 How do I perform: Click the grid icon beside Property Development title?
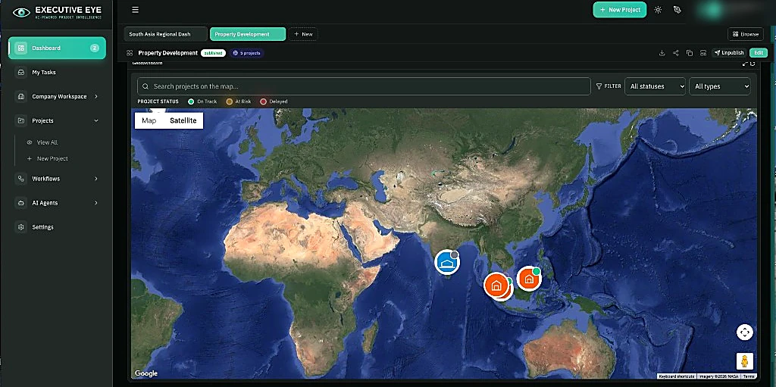click(130, 53)
